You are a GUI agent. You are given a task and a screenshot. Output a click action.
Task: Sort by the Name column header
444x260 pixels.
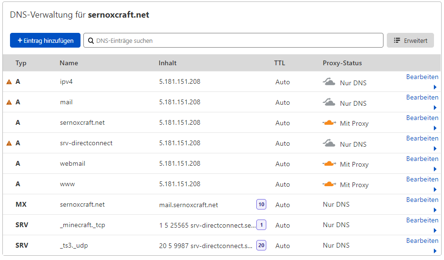pyautogui.click(x=69, y=63)
